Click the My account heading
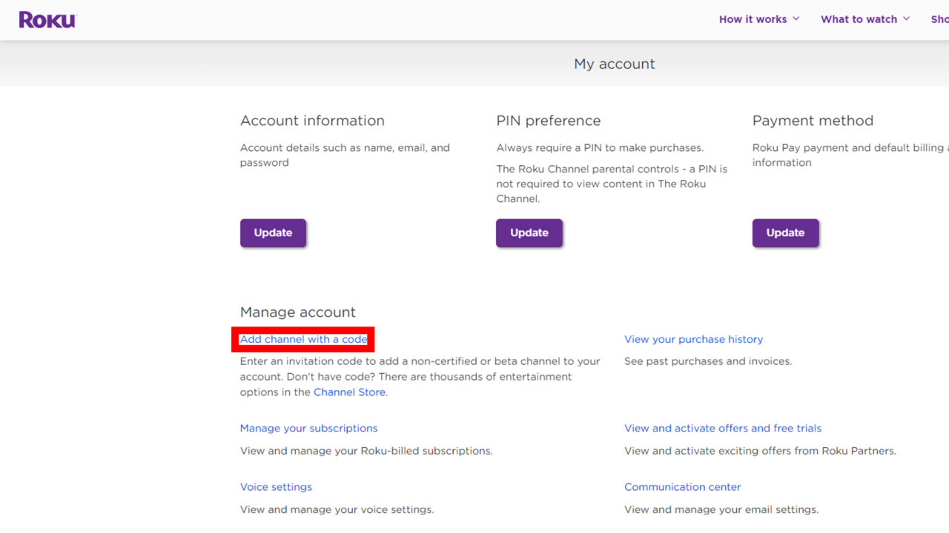Viewport: 949px width, 533px height. [614, 64]
